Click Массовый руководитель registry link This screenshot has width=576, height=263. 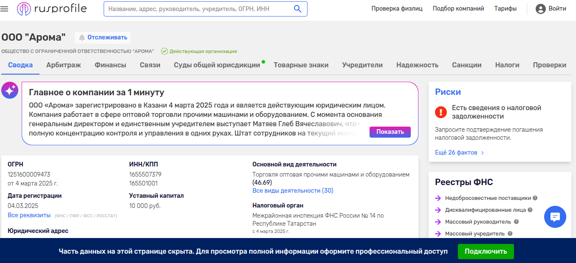pyautogui.click(x=478, y=221)
